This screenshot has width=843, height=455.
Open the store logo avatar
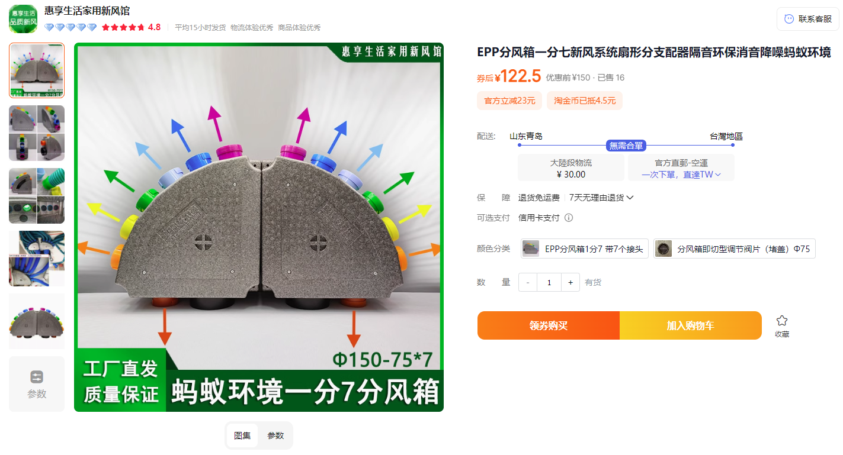[x=23, y=19]
